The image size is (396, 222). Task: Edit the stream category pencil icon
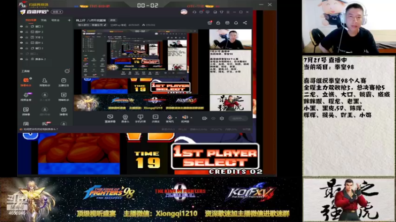[105, 25]
